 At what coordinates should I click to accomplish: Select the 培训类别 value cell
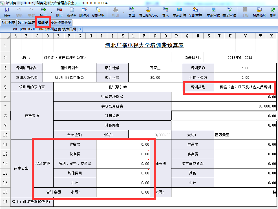[245, 87]
